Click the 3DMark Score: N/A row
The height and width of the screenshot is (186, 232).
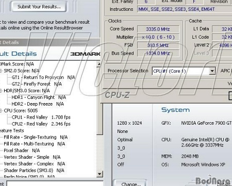click(x=17, y=64)
